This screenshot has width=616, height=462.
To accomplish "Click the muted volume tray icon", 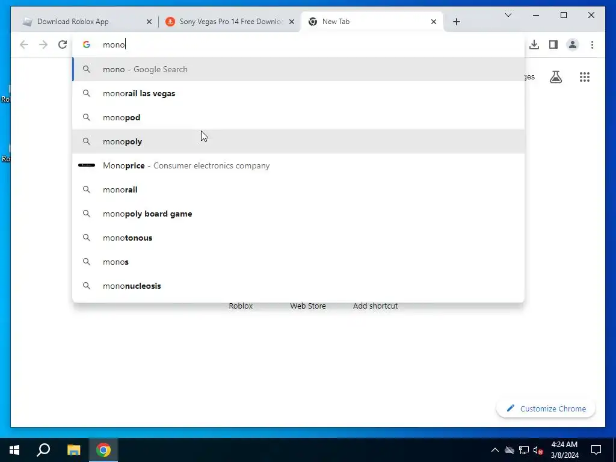I will click(x=538, y=450).
